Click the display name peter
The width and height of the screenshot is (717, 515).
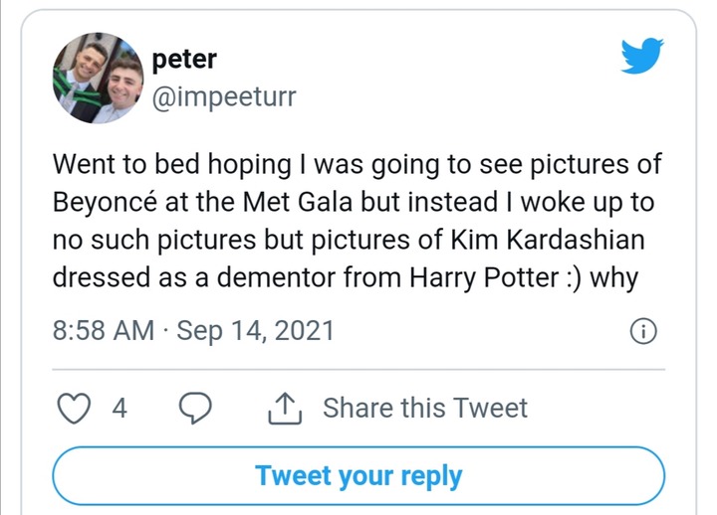click(184, 60)
